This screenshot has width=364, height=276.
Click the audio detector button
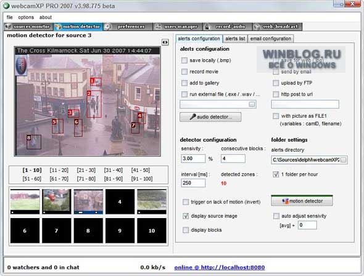(x=210, y=117)
